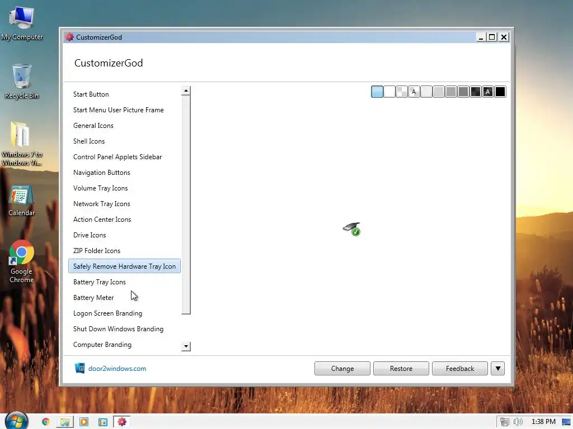Minimize the CustomizerGod window
Screen dimensions: 573x429
tap(481, 37)
